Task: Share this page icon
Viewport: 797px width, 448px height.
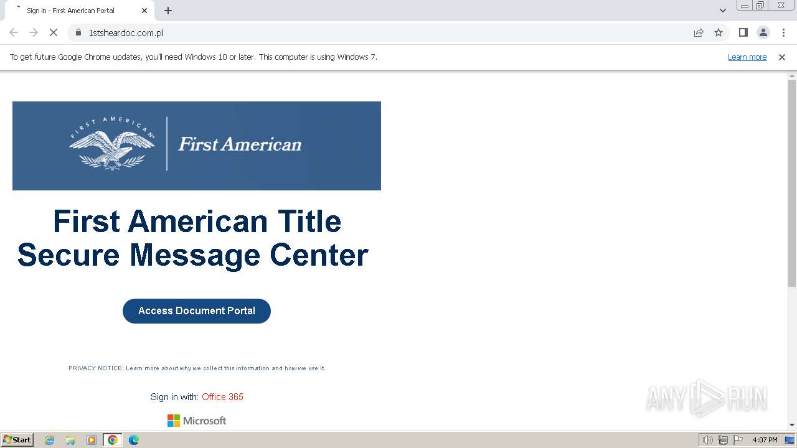Action: pos(699,32)
